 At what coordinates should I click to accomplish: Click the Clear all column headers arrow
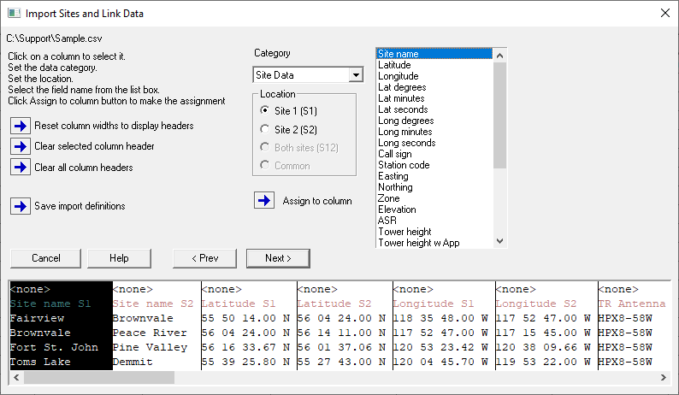[21, 167]
